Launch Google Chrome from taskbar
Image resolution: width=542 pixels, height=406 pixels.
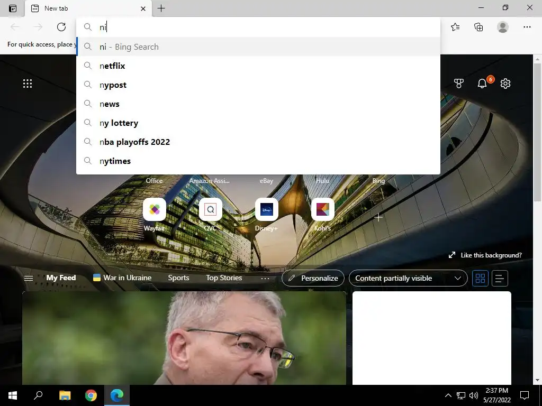coord(91,395)
